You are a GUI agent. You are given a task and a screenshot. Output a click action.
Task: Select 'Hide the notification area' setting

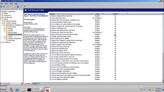tap(59, 28)
